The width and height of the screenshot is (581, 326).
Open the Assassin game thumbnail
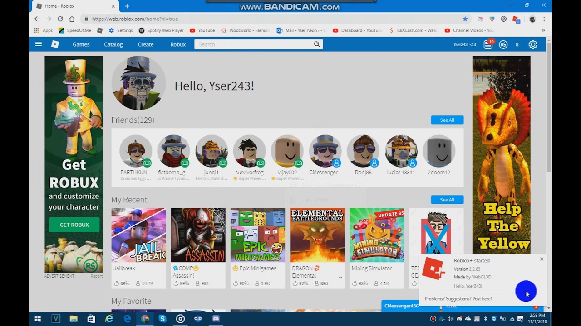pos(198,235)
